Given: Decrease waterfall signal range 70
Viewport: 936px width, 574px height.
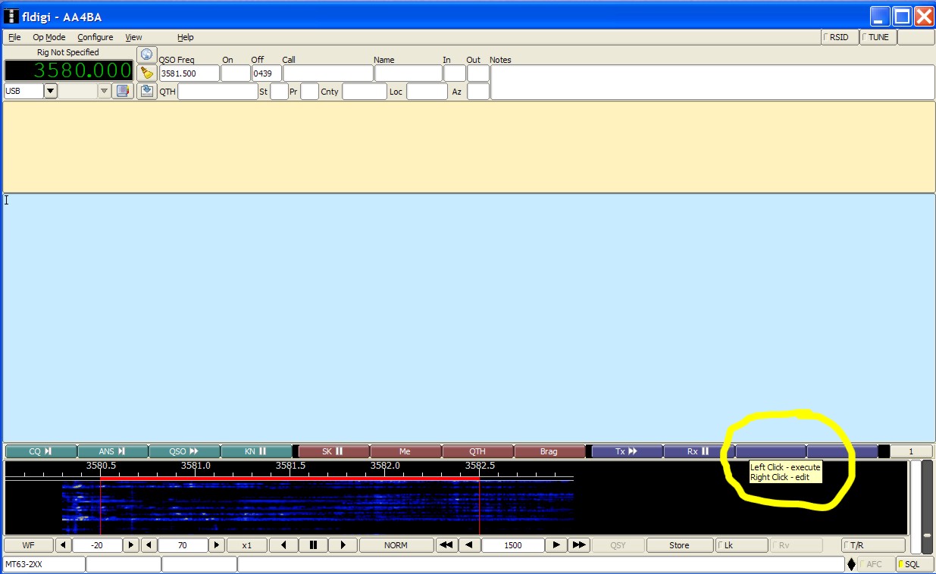Looking at the screenshot, I should coord(149,545).
